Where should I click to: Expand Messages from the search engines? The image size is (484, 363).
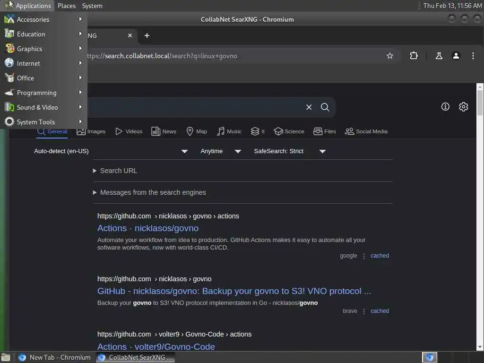point(149,192)
